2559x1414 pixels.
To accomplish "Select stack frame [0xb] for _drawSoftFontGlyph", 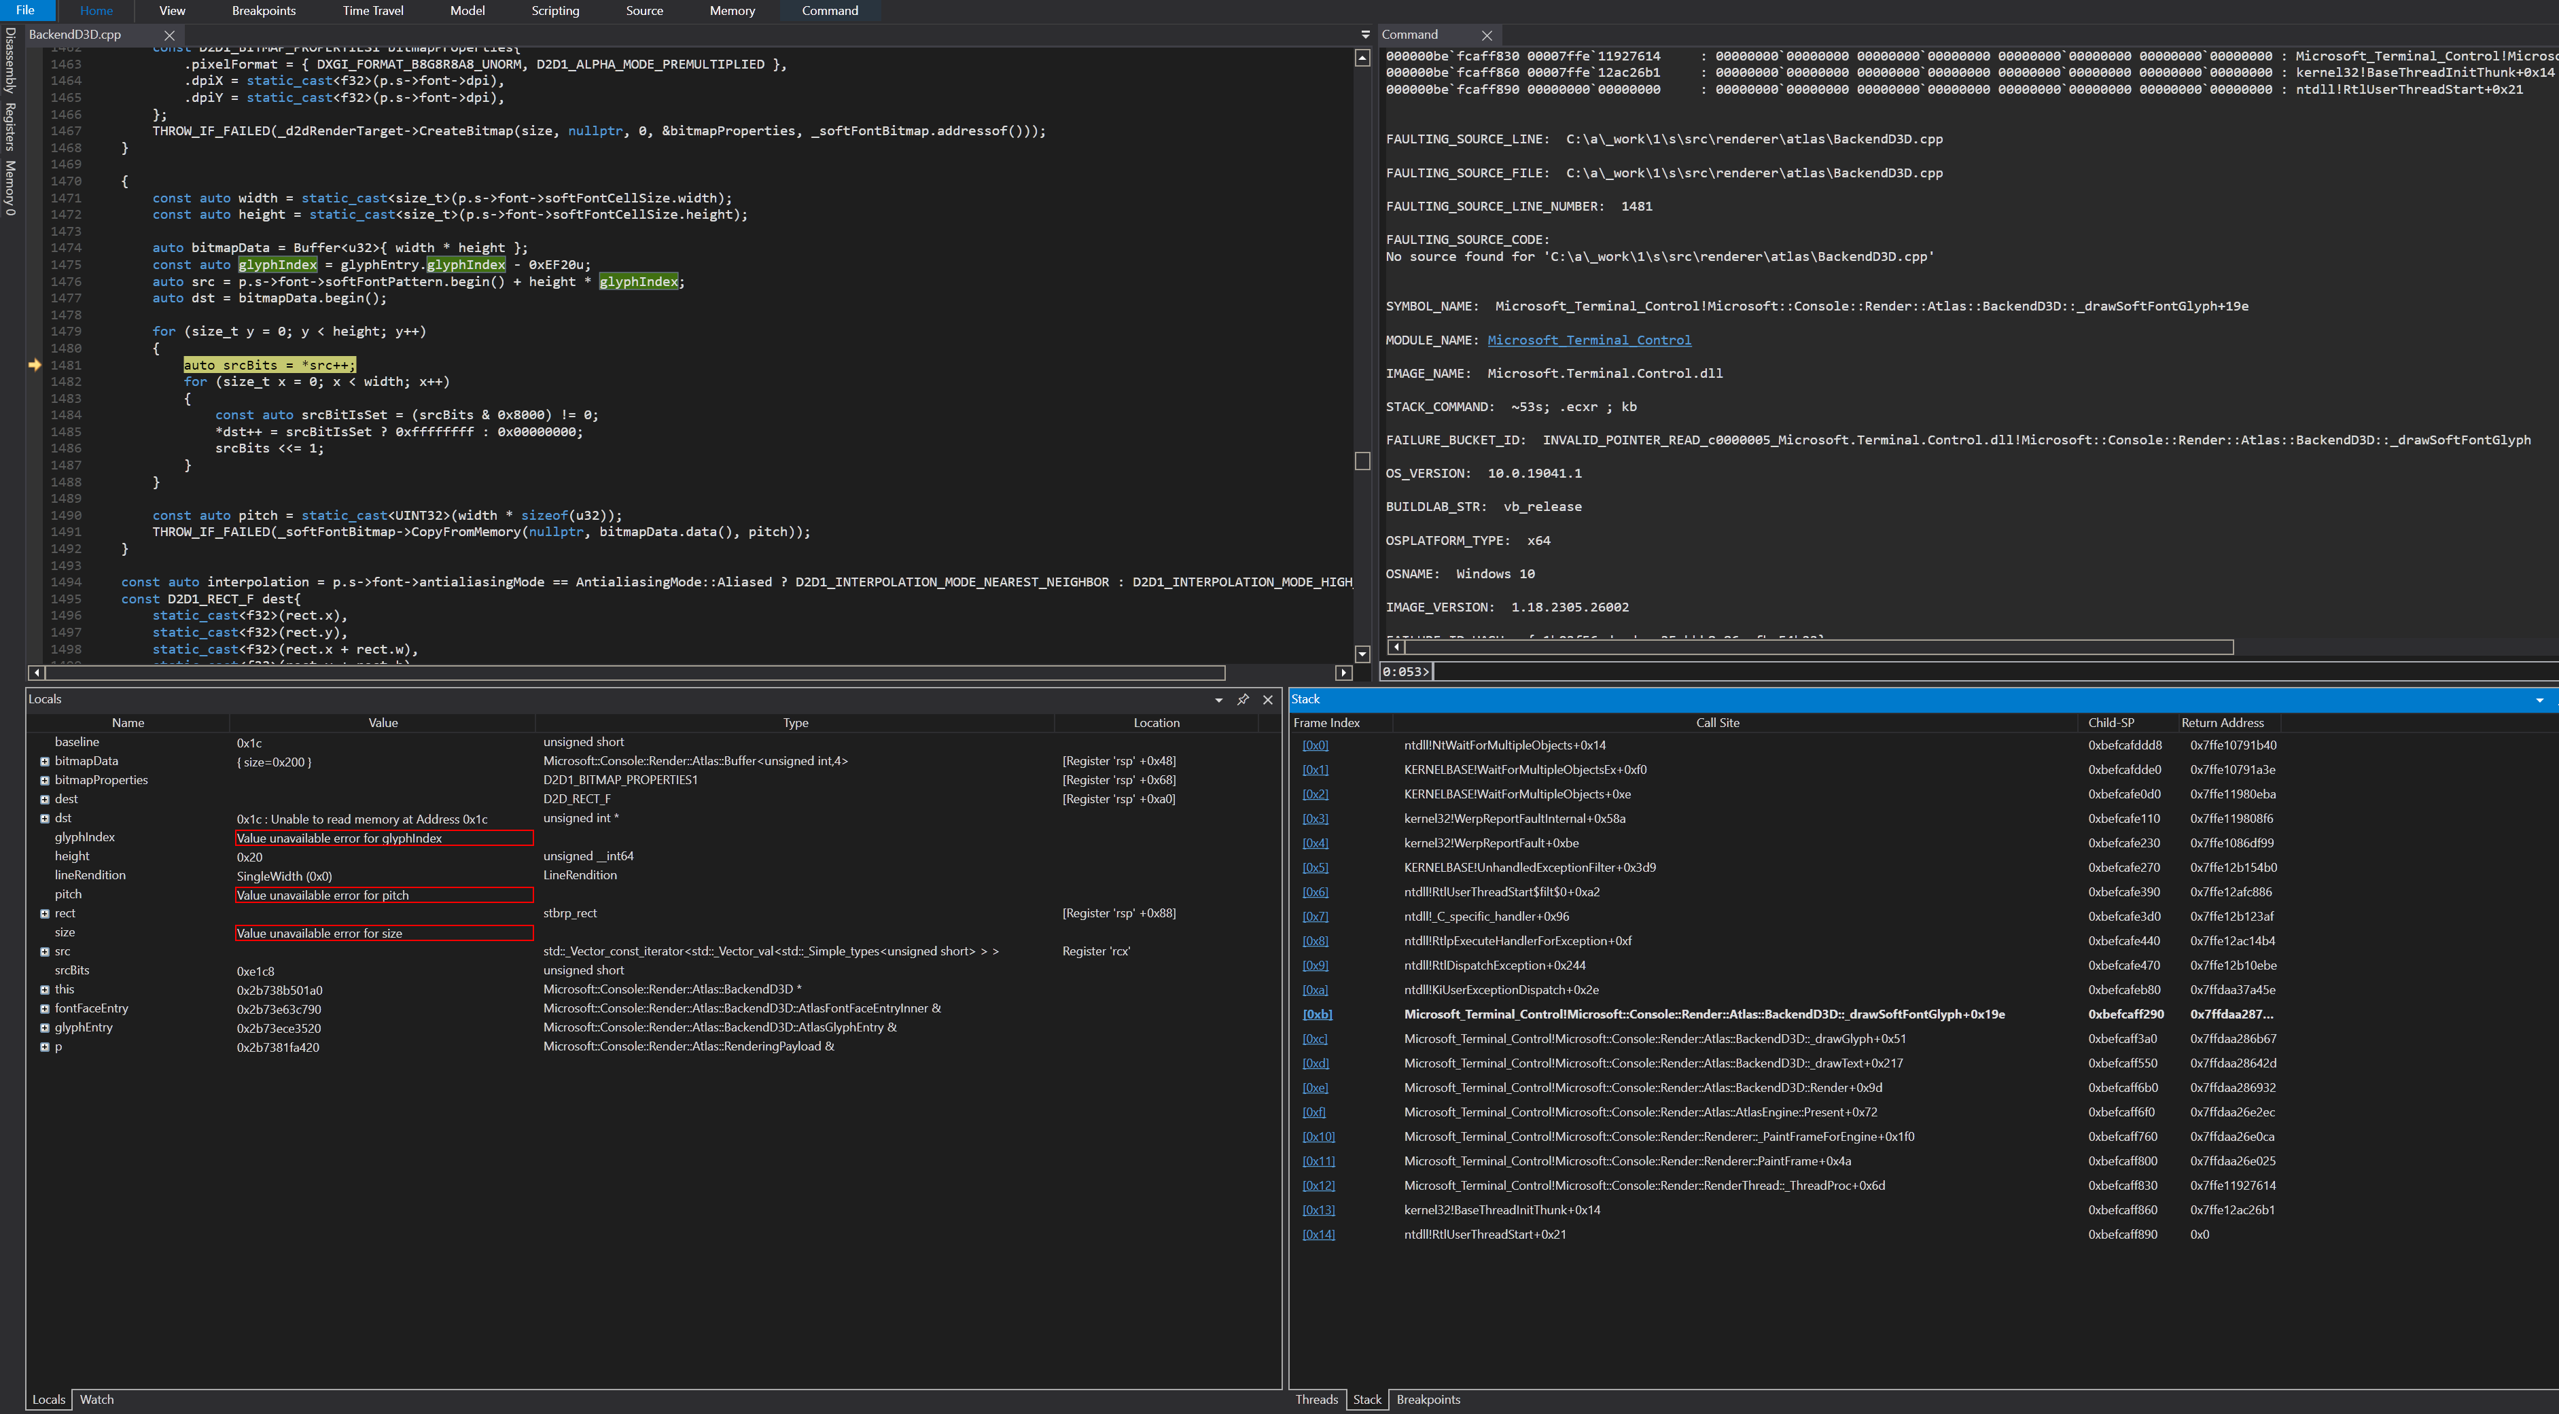I will tap(1318, 1014).
